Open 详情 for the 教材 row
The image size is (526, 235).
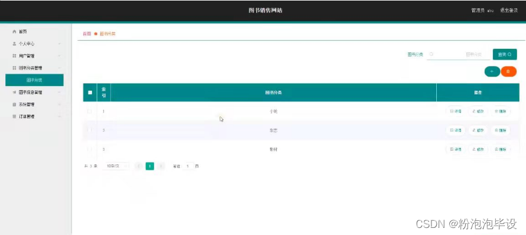point(456,149)
